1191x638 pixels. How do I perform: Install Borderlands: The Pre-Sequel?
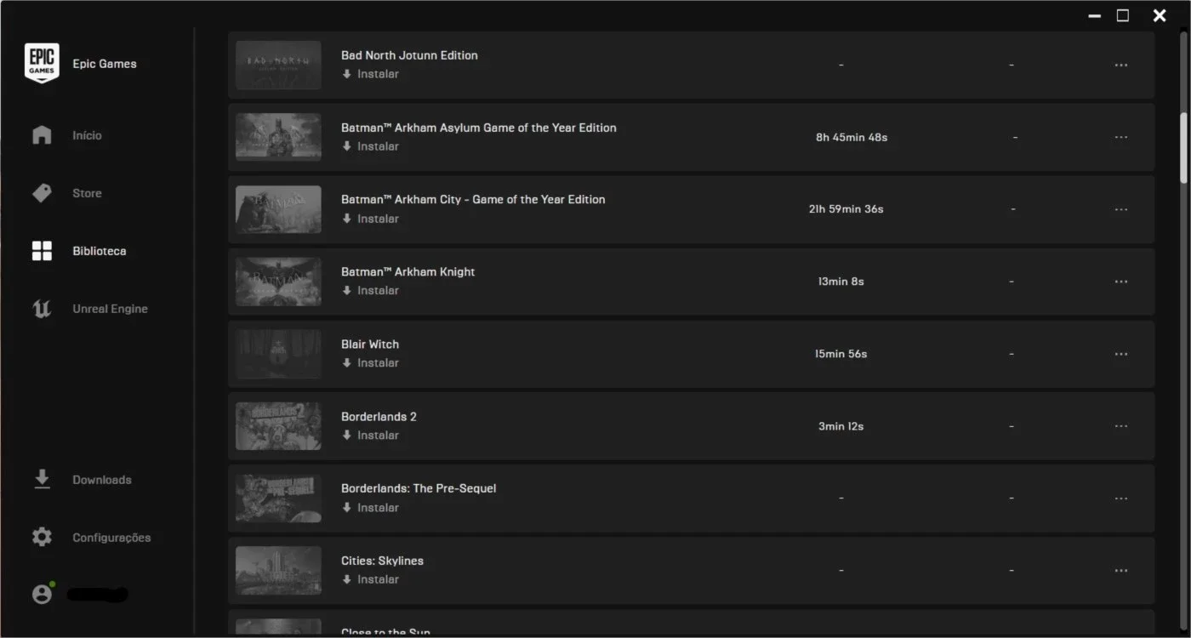[378, 507]
